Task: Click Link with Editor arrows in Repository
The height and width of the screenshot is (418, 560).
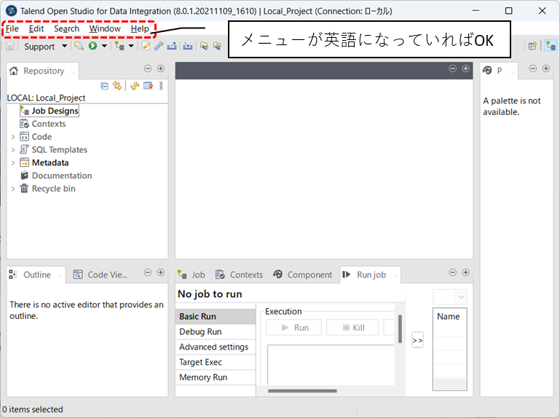Action: [117, 86]
